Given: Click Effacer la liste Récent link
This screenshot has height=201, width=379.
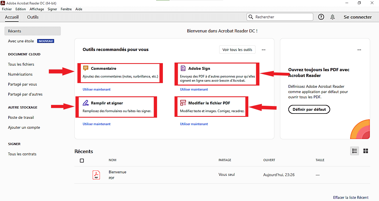Looking at the screenshot, I should [x=351, y=197].
